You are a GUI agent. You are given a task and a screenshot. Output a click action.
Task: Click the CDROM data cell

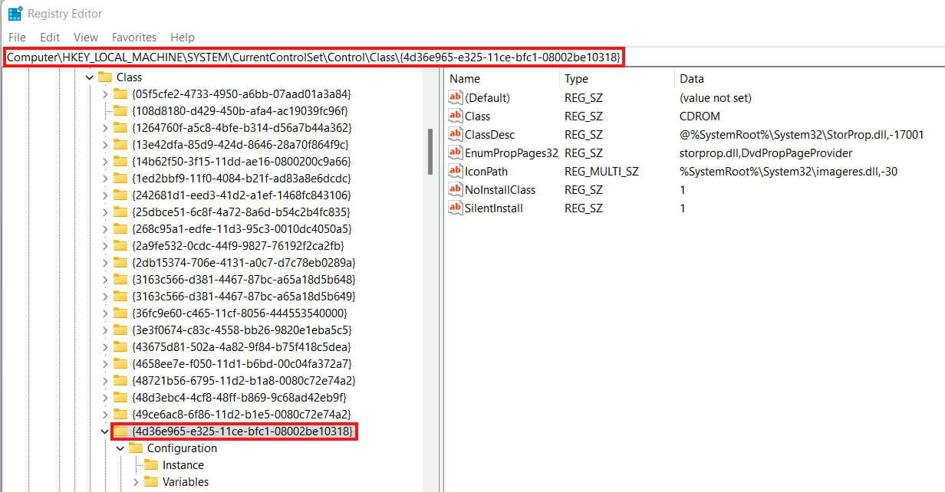pyautogui.click(x=700, y=116)
